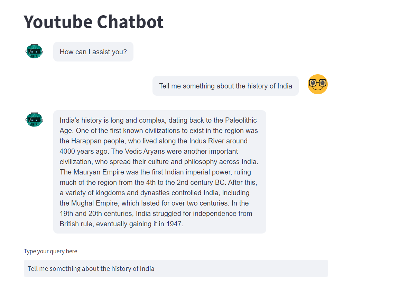
Task: Click 'British rule' in the last response line
Action: [76, 224]
